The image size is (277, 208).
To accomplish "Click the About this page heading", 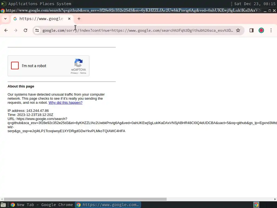I will click(21, 86).
